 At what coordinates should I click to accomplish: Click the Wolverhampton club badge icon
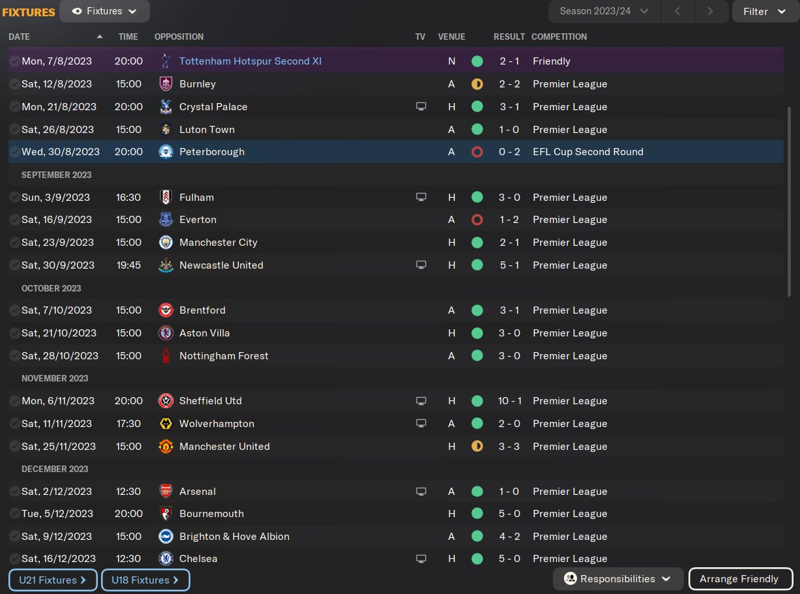[x=166, y=424]
